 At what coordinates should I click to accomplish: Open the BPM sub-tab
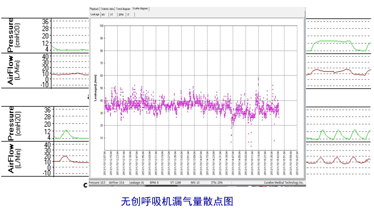[121, 15]
